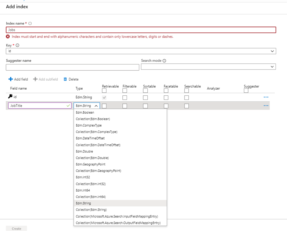Select Edm.Int32 in the type list

point(83,177)
